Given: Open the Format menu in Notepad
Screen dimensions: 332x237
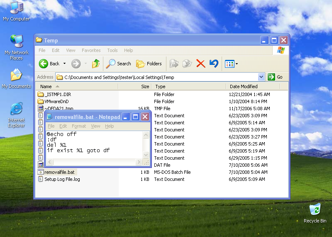Looking at the screenshot, I should click(79, 126).
